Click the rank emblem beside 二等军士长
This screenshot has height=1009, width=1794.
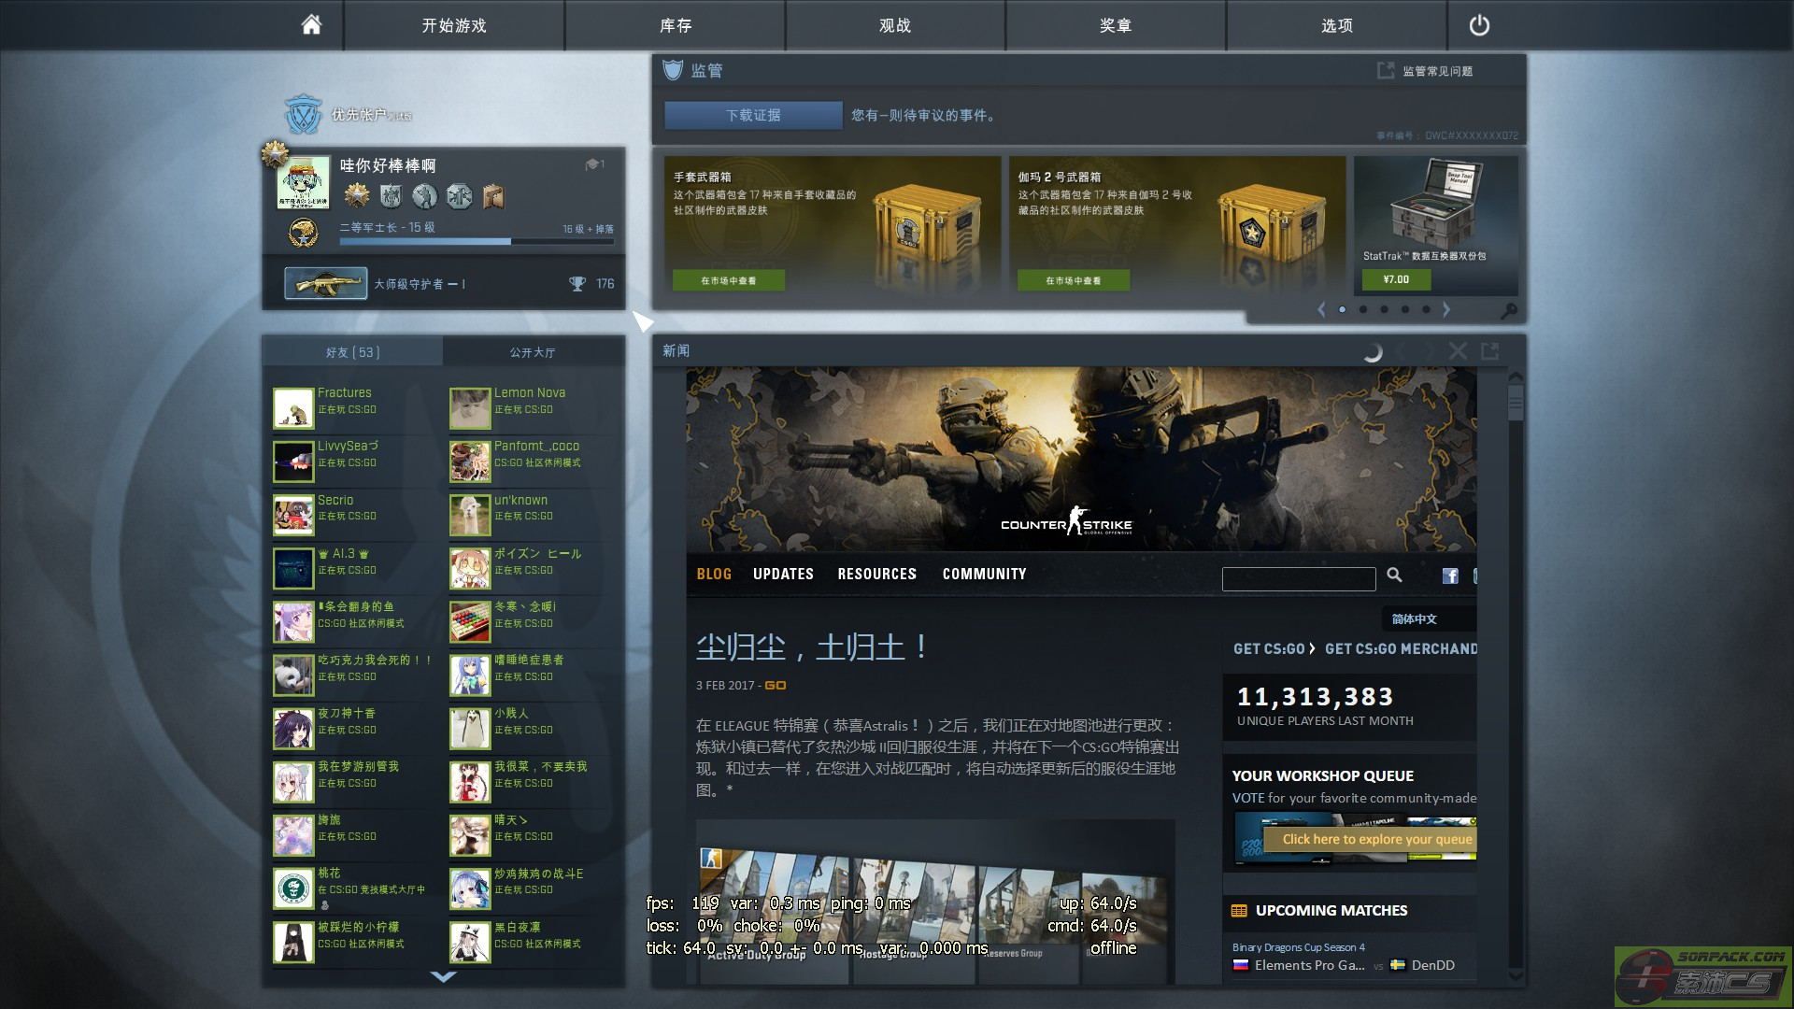click(x=304, y=234)
